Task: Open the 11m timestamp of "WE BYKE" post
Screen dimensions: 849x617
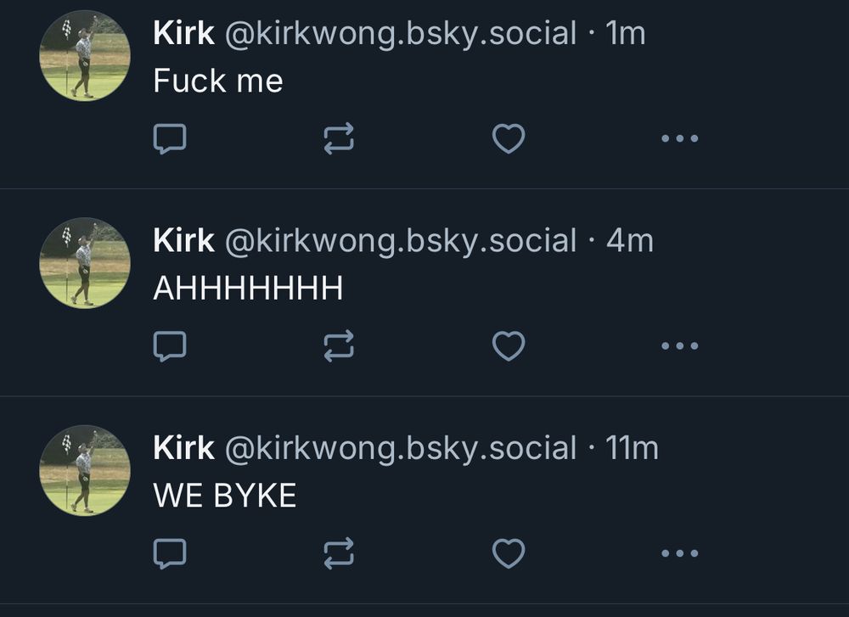Action: point(632,448)
